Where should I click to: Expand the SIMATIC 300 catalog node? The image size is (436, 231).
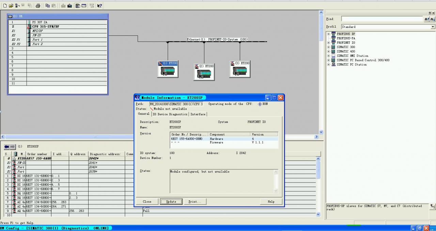click(x=329, y=47)
